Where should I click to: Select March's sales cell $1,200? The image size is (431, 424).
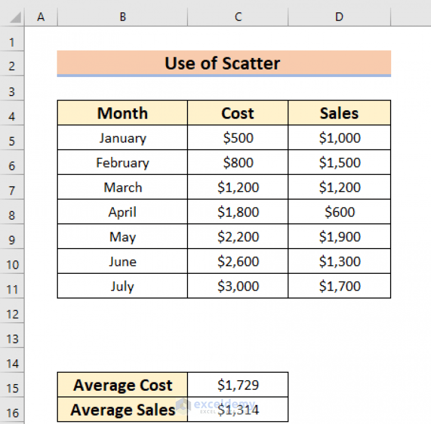[339, 187]
